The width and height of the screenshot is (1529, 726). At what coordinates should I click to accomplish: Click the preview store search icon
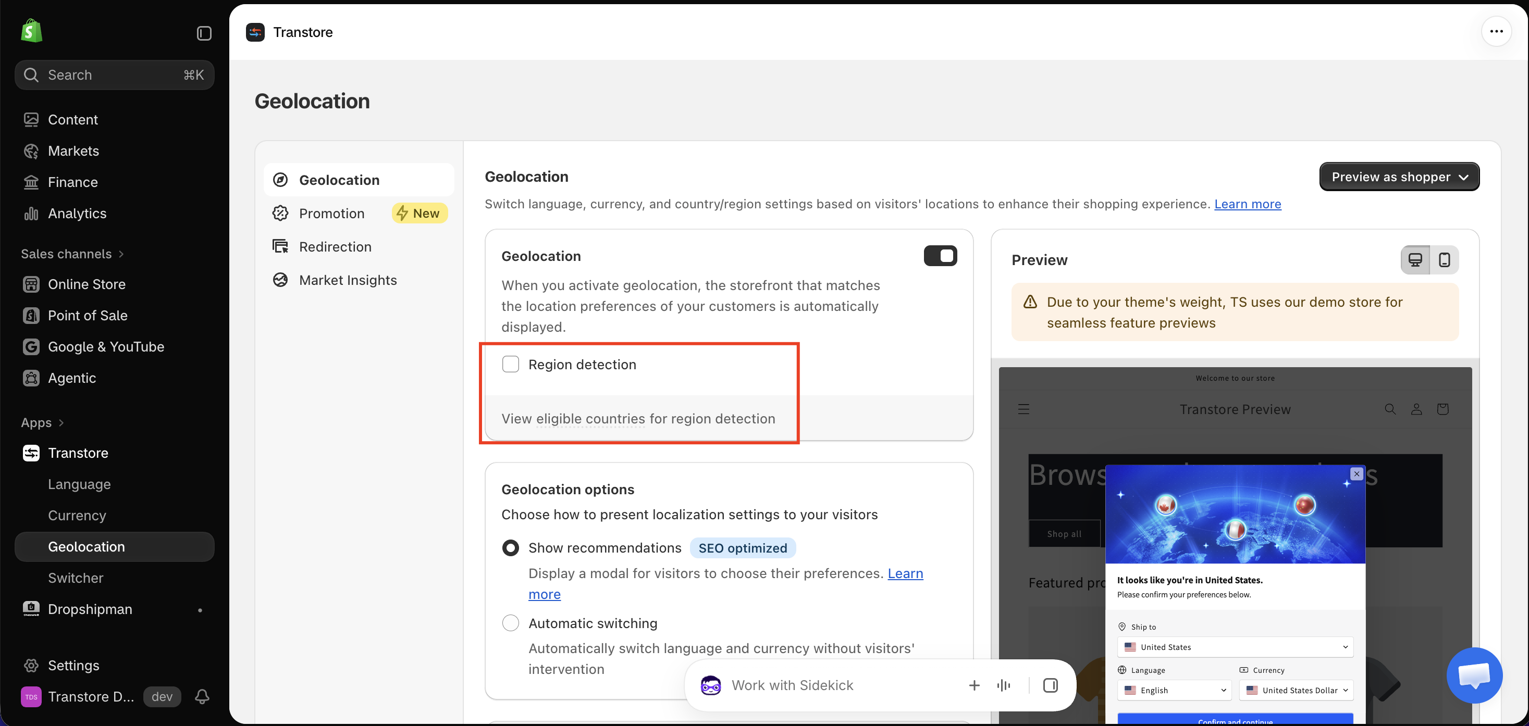1390,409
